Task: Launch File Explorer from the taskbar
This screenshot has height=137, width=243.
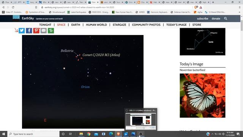Action: tap(81, 134)
